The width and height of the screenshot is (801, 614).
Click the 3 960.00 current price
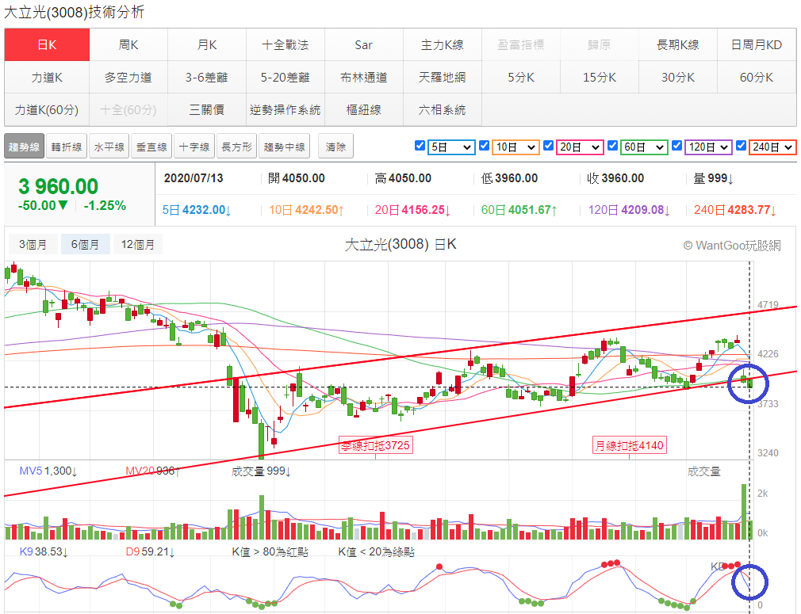tap(58, 186)
